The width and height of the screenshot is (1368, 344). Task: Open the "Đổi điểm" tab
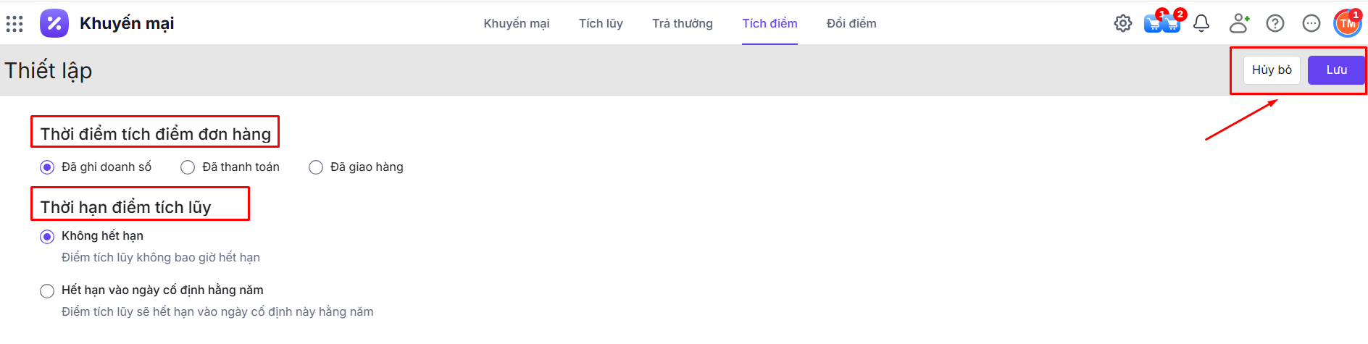click(851, 23)
